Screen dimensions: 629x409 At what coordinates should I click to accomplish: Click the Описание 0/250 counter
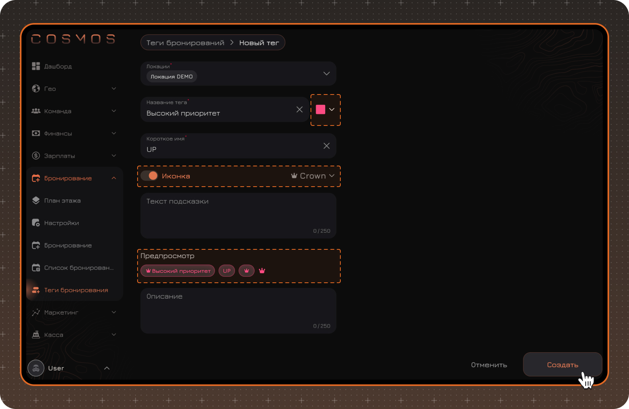pyautogui.click(x=322, y=326)
